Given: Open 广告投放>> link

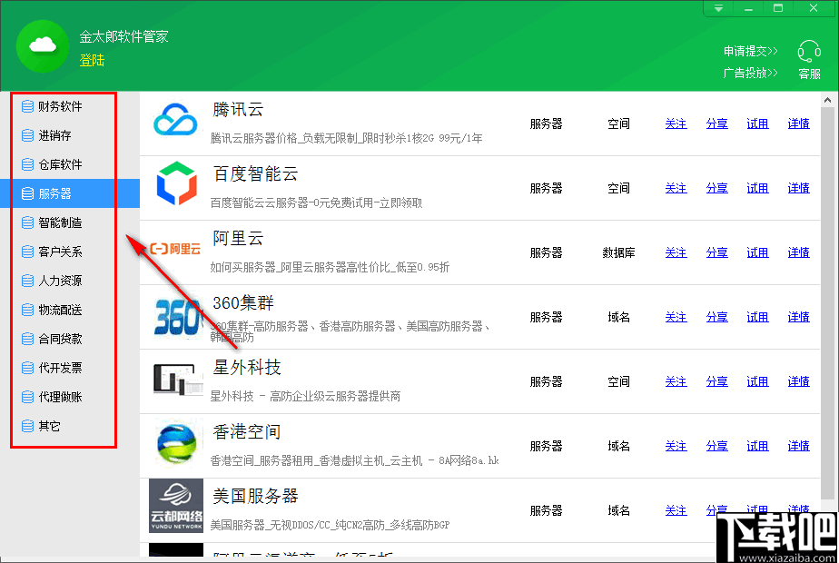Looking at the screenshot, I should click(751, 73).
